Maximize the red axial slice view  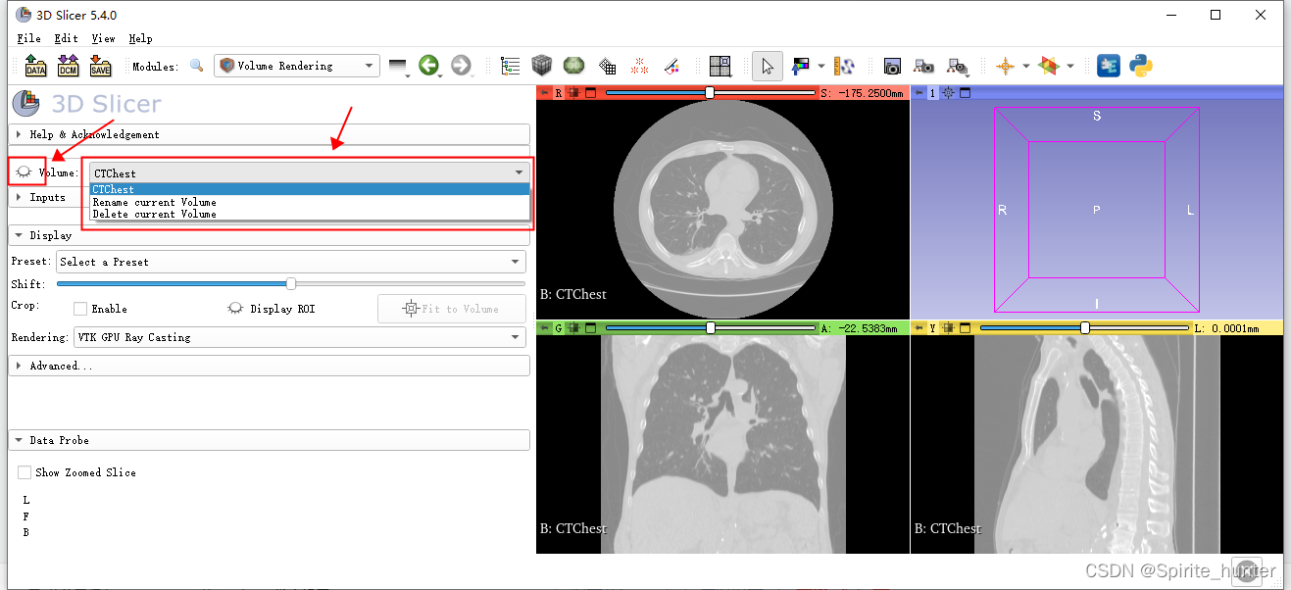591,93
